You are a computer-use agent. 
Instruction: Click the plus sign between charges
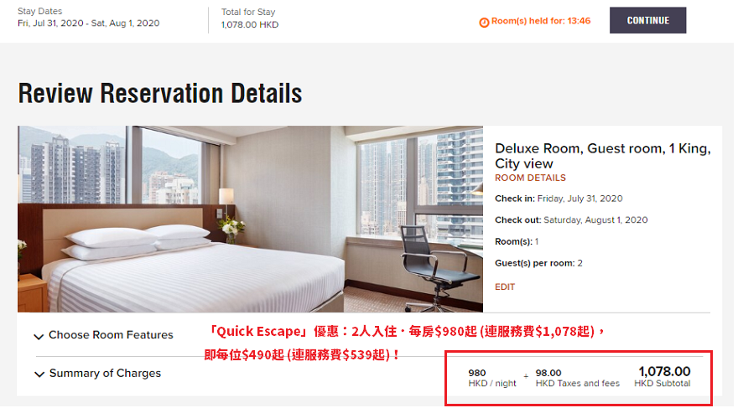[x=526, y=376]
